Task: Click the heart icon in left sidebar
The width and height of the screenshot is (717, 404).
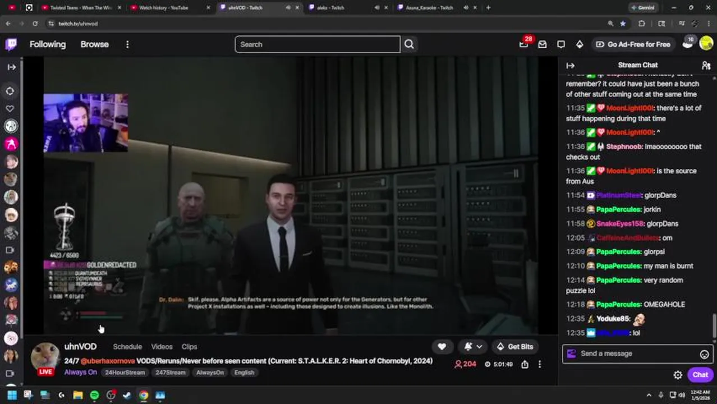Action: point(10,108)
